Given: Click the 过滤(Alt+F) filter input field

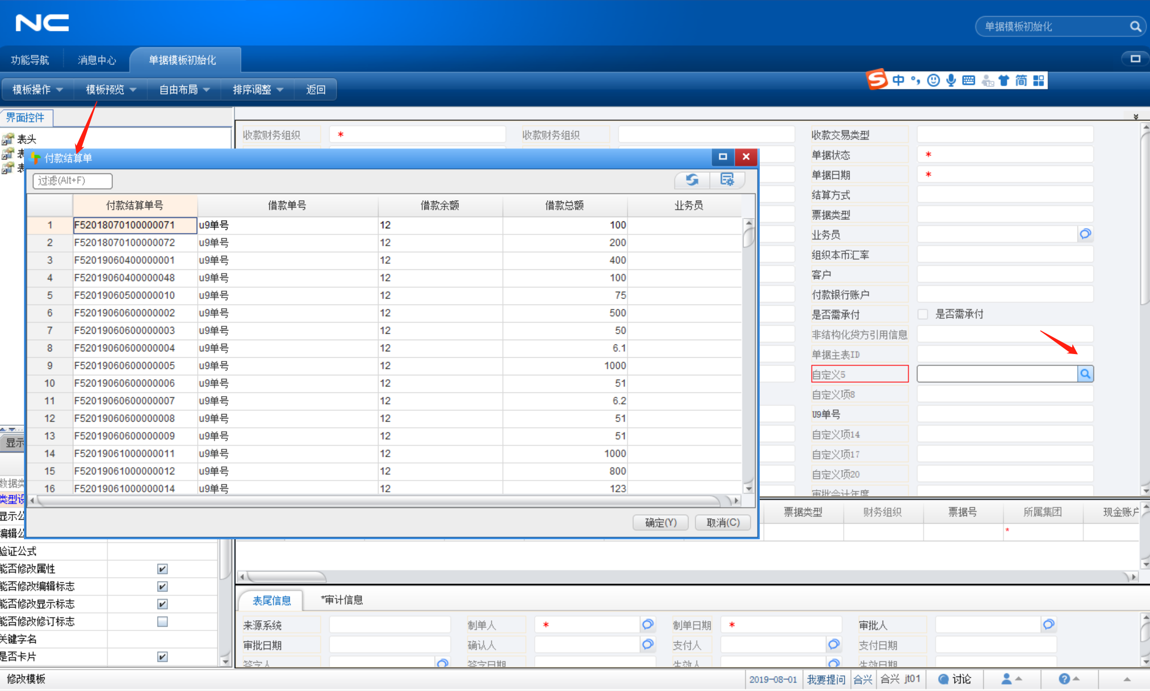Looking at the screenshot, I should click(72, 181).
